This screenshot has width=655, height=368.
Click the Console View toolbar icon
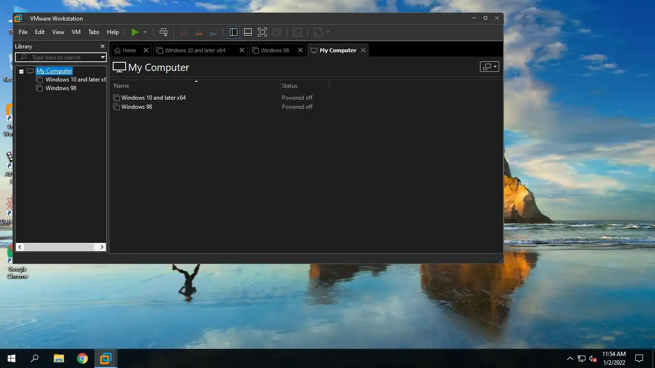pyautogui.click(x=297, y=32)
